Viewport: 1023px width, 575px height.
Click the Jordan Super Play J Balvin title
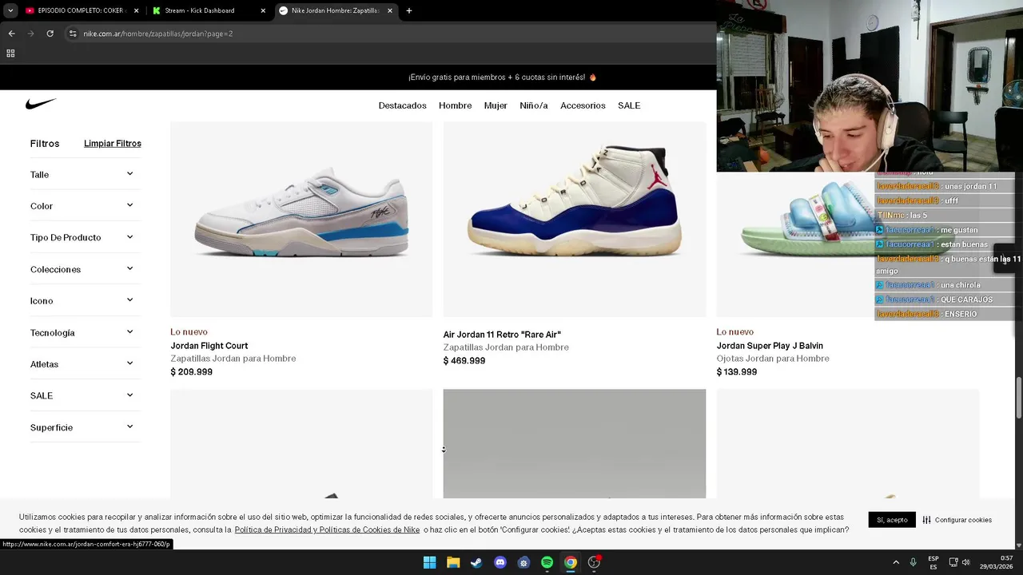[770, 346]
